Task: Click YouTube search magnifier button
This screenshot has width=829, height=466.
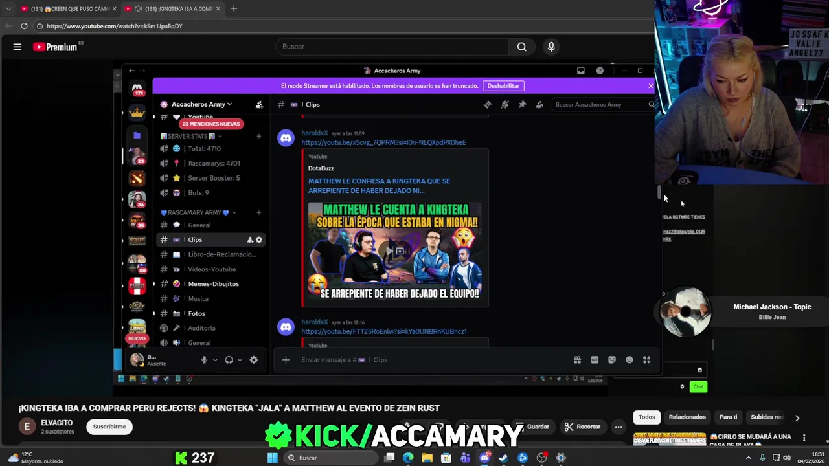Action: click(x=521, y=47)
